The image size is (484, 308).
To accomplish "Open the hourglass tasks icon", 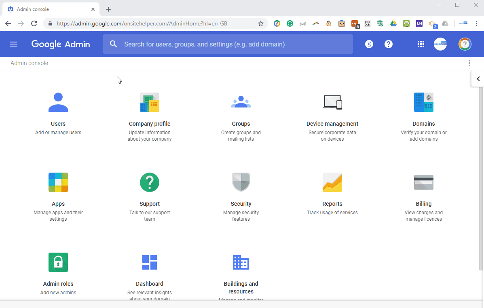I will coord(369,44).
